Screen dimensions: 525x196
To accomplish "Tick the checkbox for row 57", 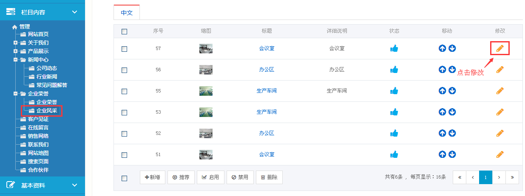I will click(x=124, y=49).
